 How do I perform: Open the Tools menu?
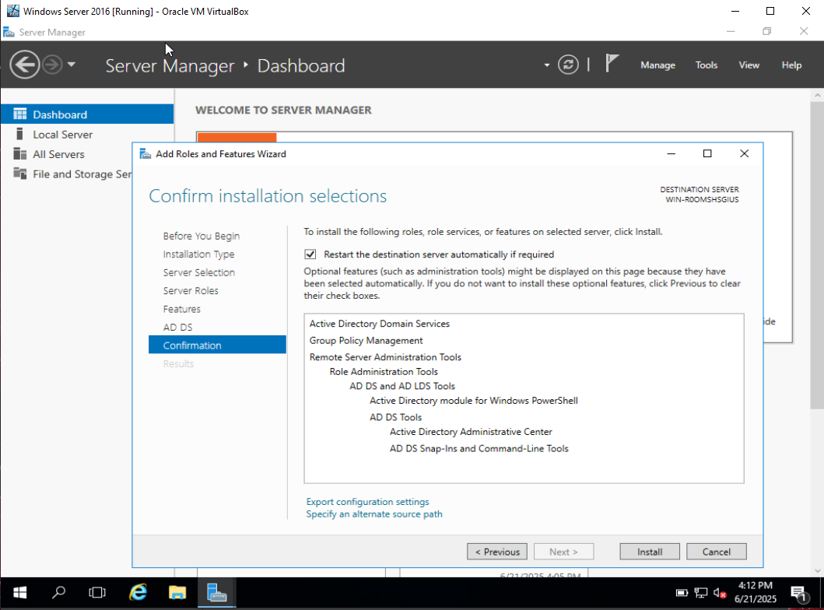click(x=707, y=65)
